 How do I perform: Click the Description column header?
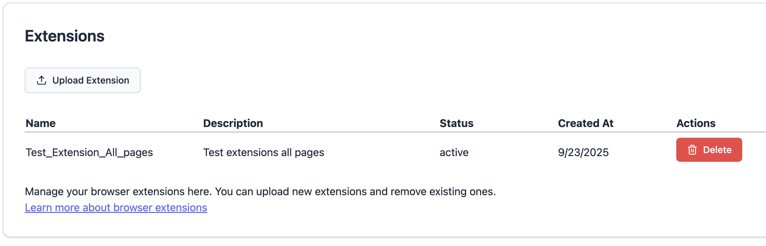233,123
